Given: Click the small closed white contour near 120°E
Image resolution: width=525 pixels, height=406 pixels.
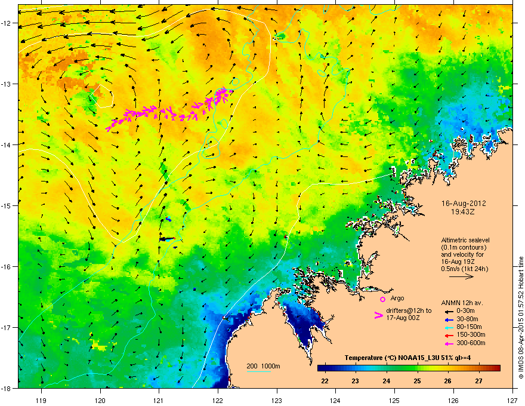Looking at the screenshot, I should point(102,96).
